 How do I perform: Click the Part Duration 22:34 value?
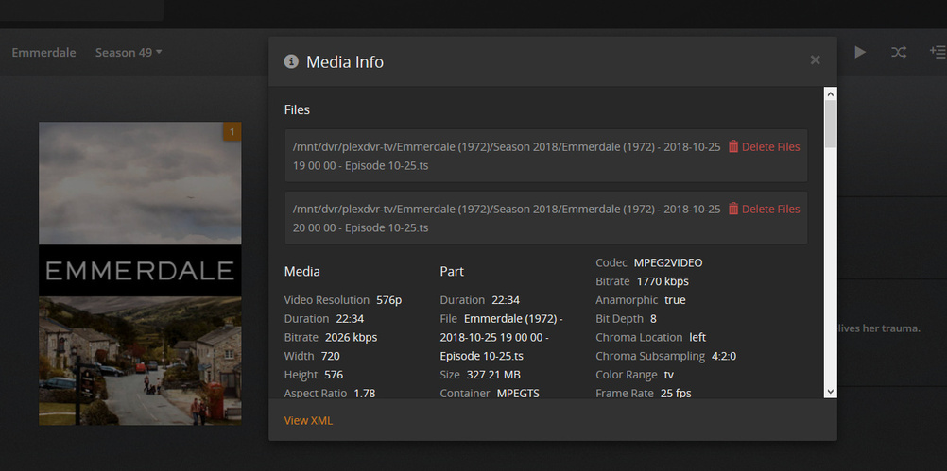[x=506, y=300]
